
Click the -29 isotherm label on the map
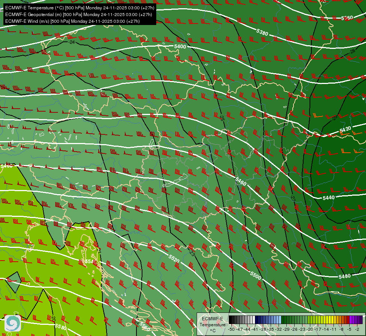[x=334, y=118]
